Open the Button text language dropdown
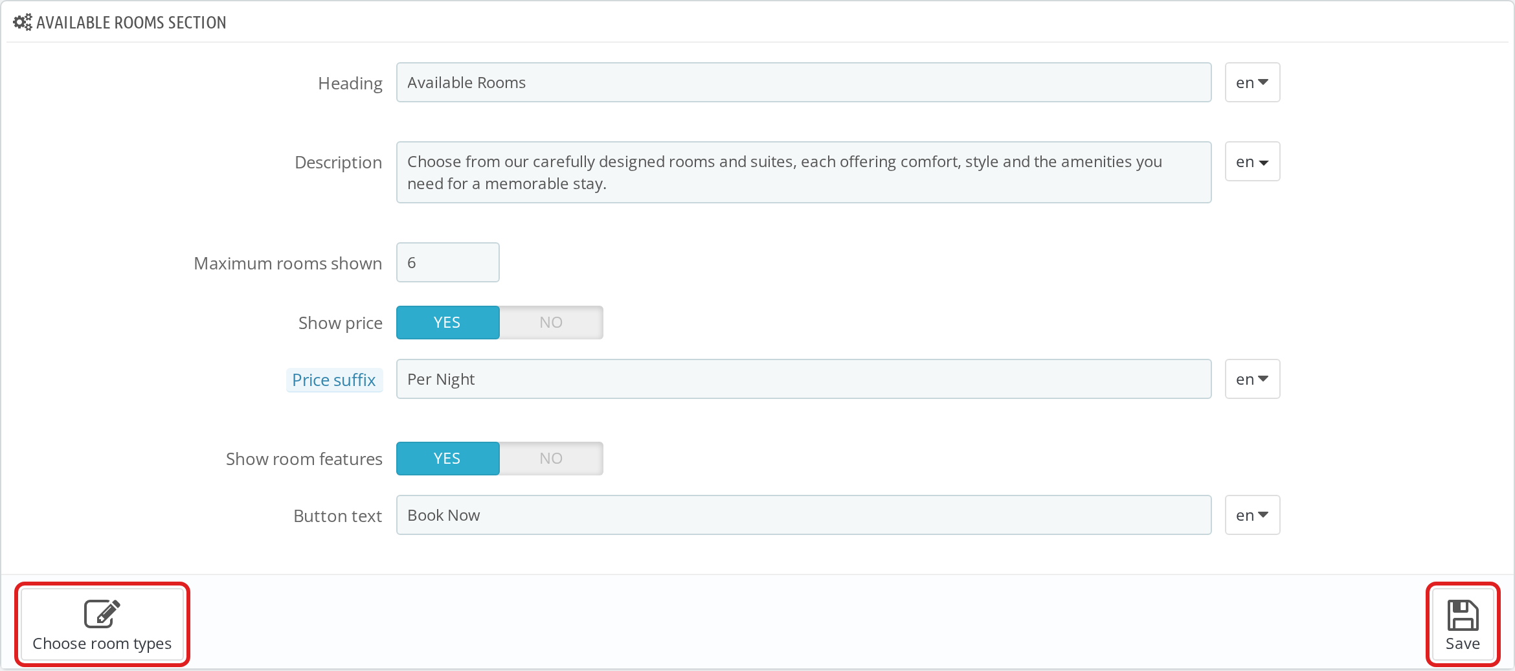The width and height of the screenshot is (1515, 671). pos(1252,515)
